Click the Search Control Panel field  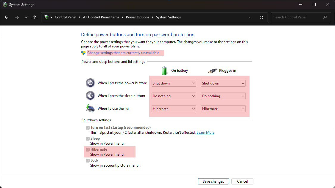(x=295, y=17)
